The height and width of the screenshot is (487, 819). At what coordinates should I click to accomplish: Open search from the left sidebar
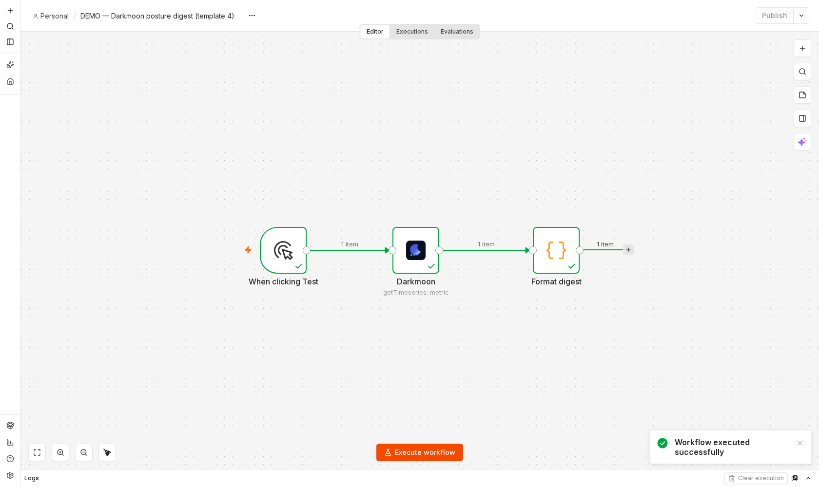click(10, 26)
